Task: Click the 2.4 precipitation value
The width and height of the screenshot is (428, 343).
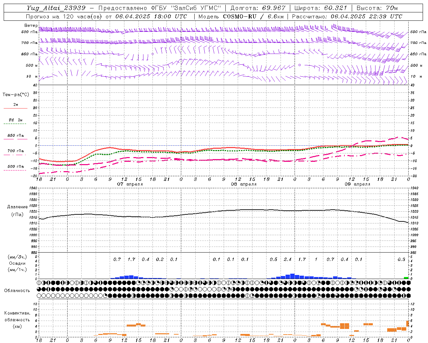Action: coord(288,259)
